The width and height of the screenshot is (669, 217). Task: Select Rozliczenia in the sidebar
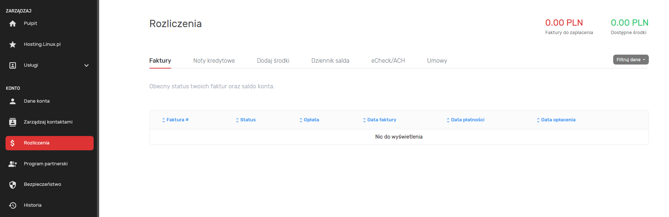(x=50, y=143)
